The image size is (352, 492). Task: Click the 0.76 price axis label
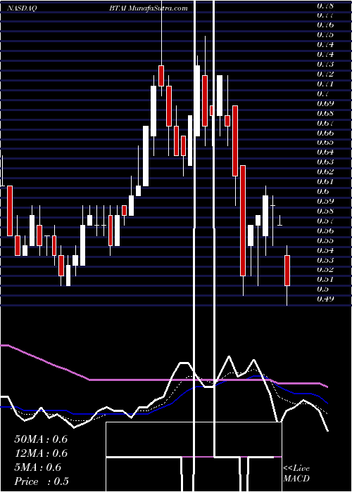pos(325,25)
